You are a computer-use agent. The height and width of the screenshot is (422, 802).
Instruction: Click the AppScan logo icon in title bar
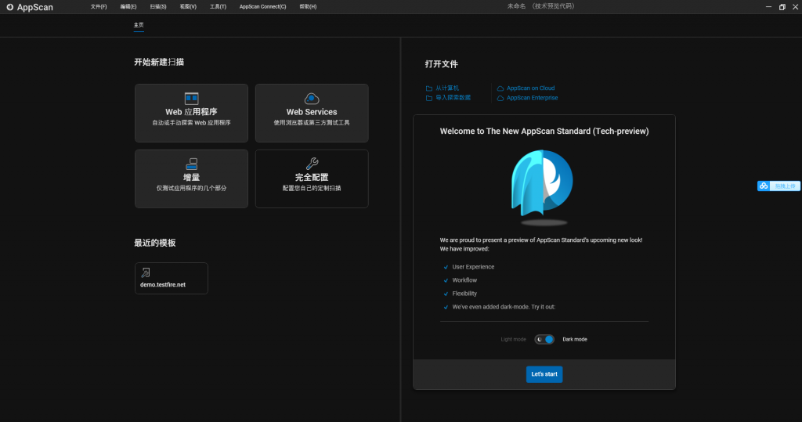[9, 7]
